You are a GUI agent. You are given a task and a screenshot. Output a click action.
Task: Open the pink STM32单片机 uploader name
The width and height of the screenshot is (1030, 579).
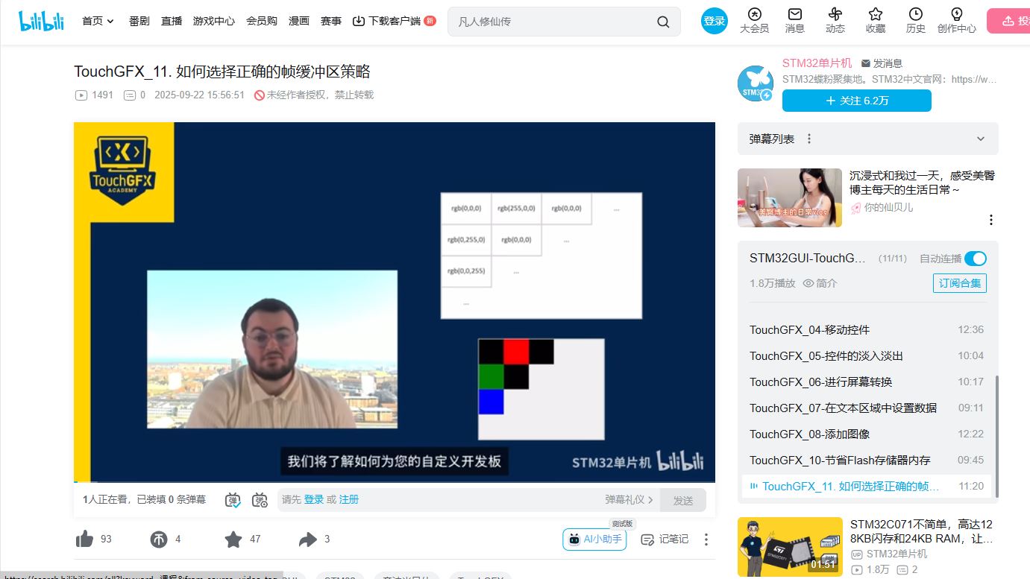click(817, 63)
